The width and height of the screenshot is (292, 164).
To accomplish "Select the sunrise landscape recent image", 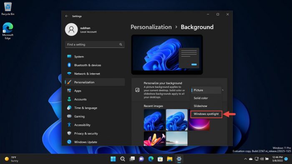I will [177, 139].
